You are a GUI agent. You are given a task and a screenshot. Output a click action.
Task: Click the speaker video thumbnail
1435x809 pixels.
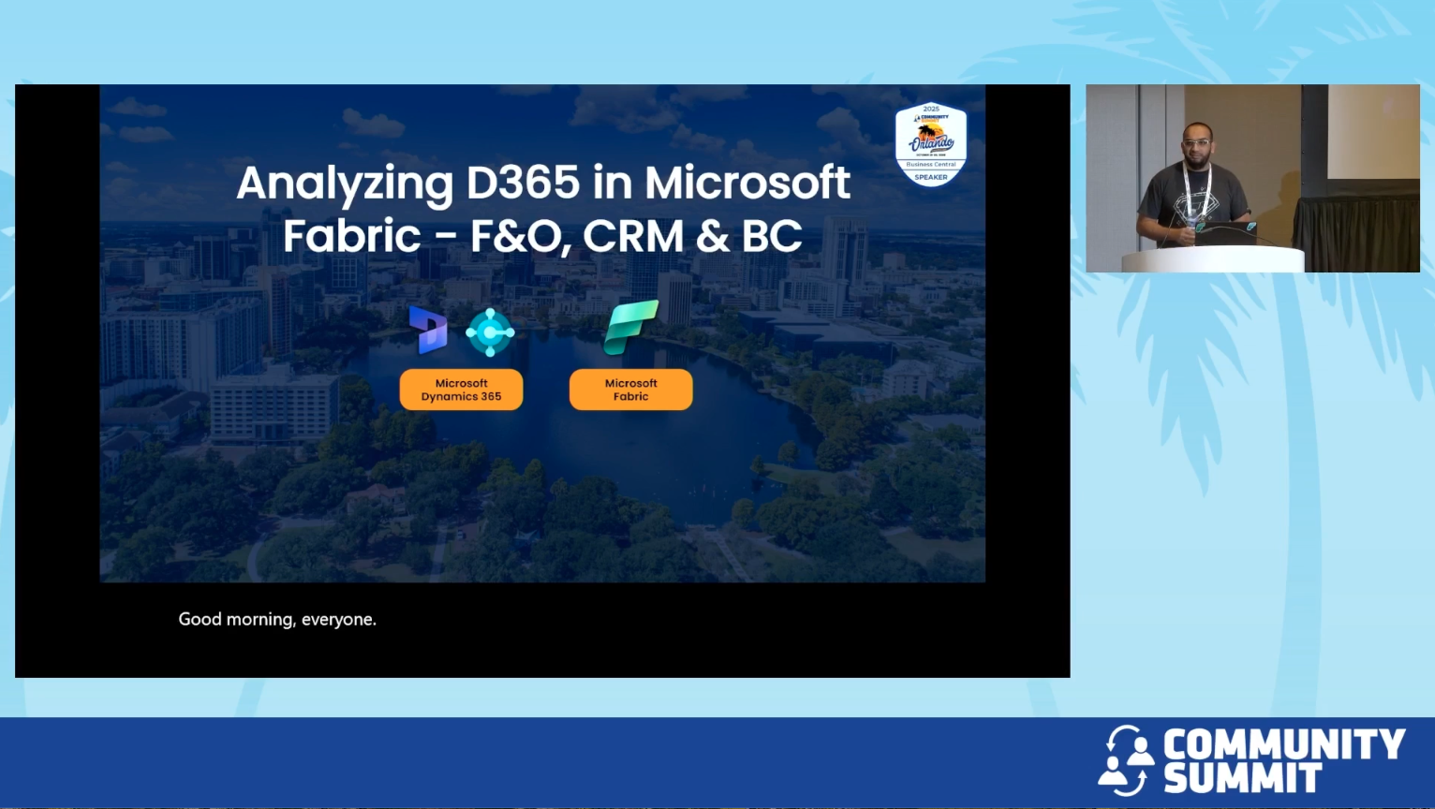click(1252, 178)
